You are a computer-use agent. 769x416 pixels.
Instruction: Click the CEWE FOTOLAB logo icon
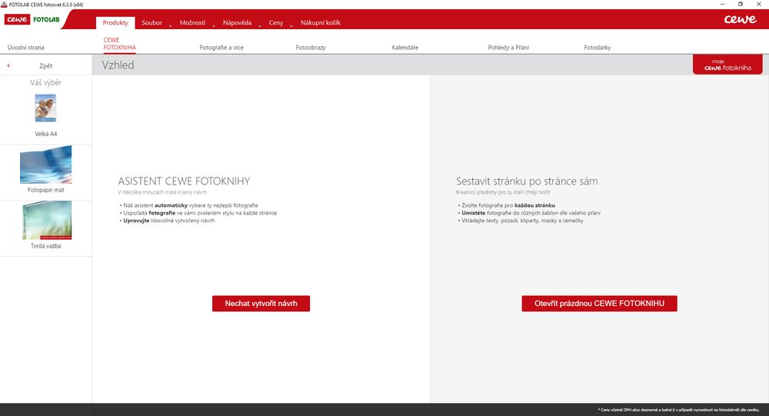pyautogui.click(x=32, y=20)
